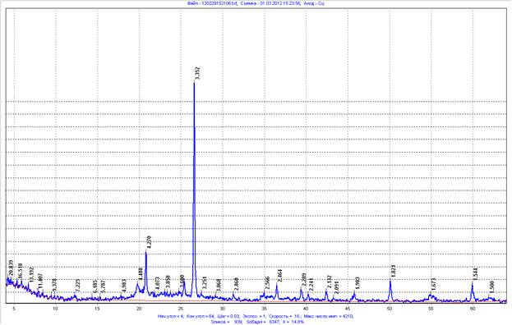The height and width of the screenshot is (325, 512).
Task: Select the 16.518 peak label
Action: (x=21, y=271)
